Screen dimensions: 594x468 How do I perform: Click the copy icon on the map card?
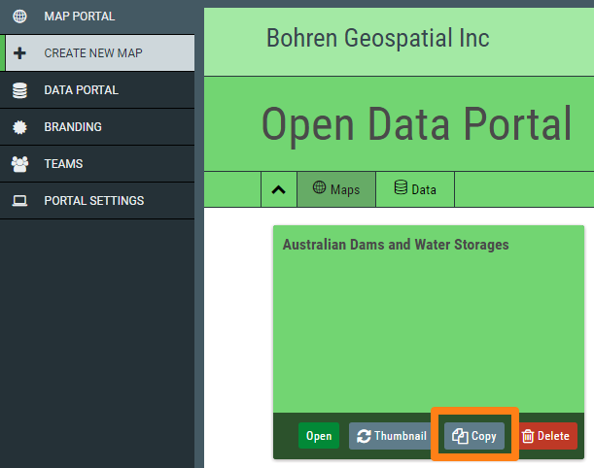(460, 436)
